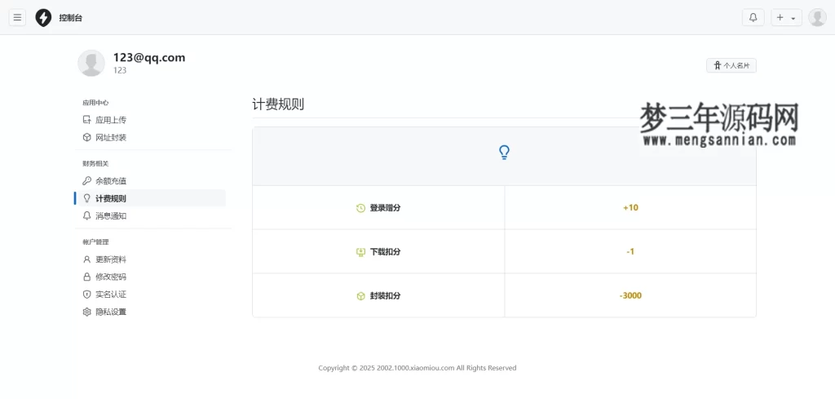This screenshot has height=399, width=835.
Task: Click the 消息通知 bell icon
Action: pos(86,215)
